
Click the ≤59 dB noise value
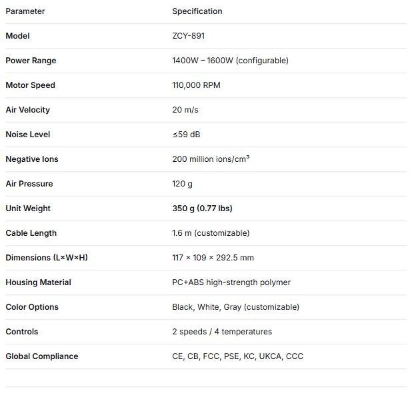click(x=186, y=135)
